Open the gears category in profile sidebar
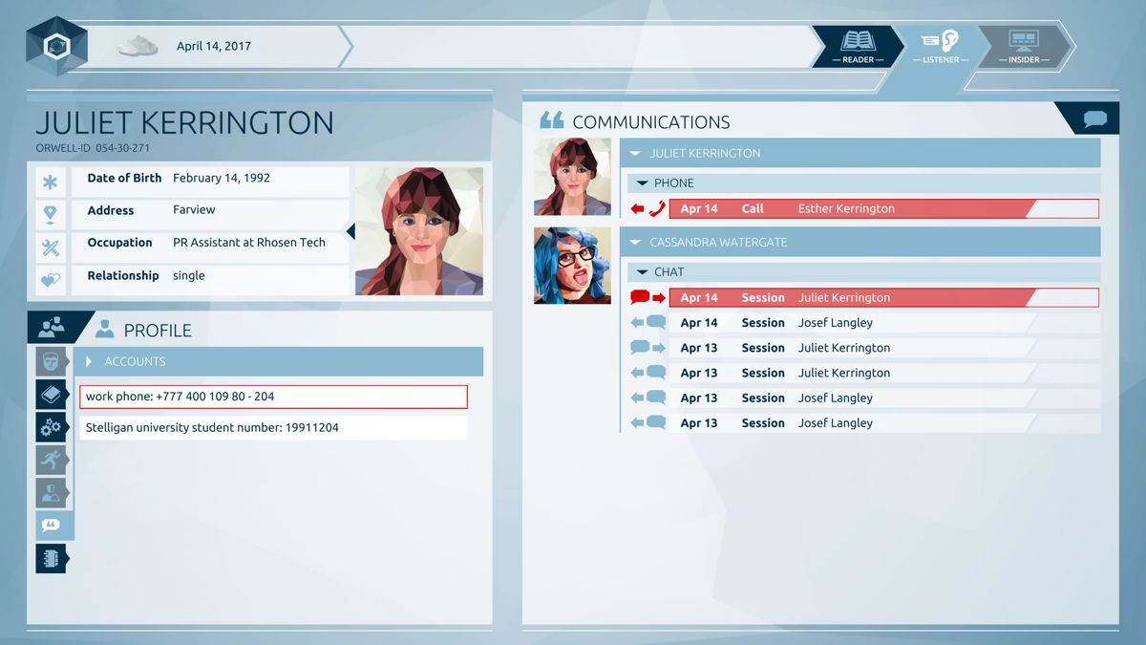 [x=52, y=427]
